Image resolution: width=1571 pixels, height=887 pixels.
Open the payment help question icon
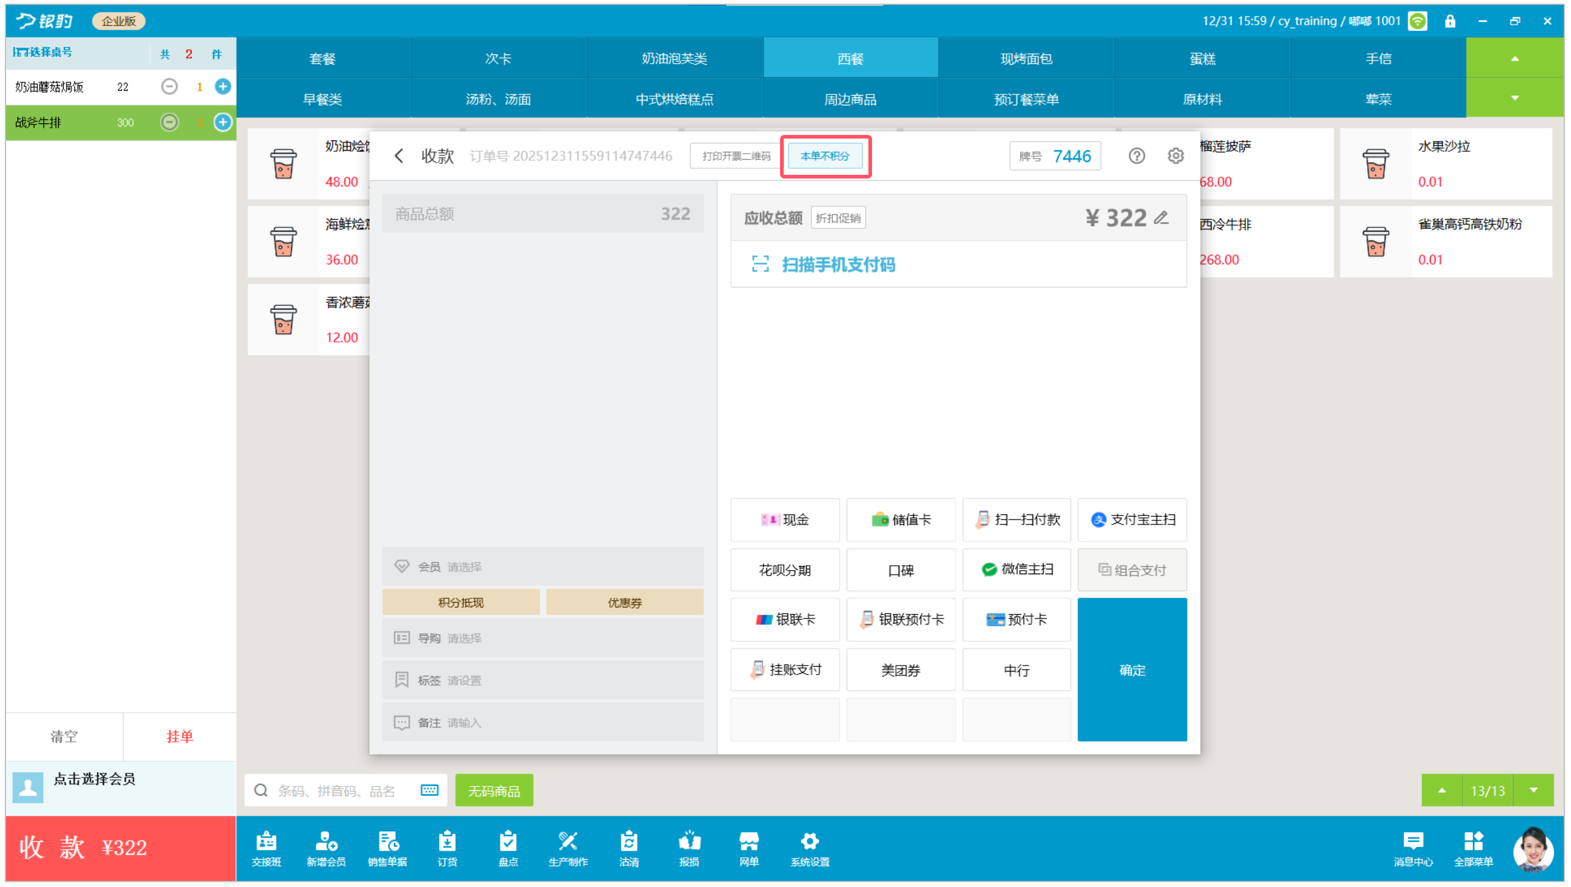(x=1136, y=156)
